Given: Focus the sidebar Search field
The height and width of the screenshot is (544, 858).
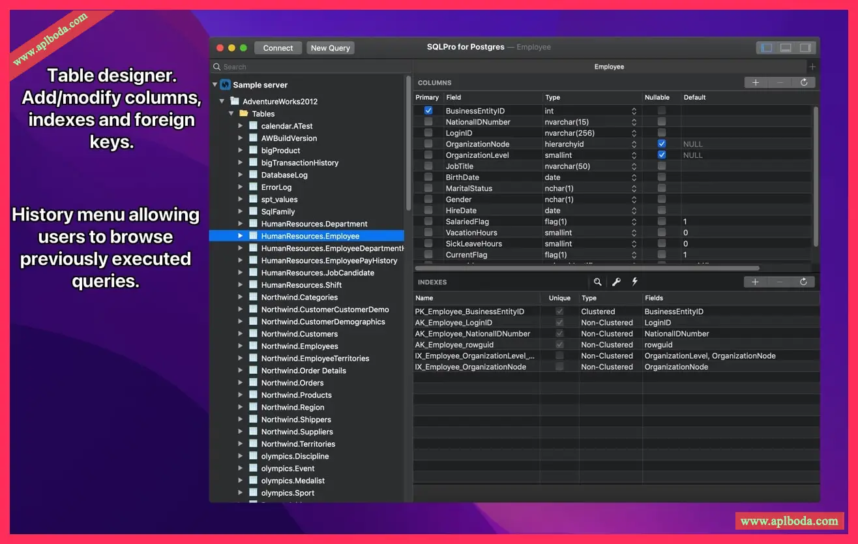Looking at the screenshot, I should [310, 67].
